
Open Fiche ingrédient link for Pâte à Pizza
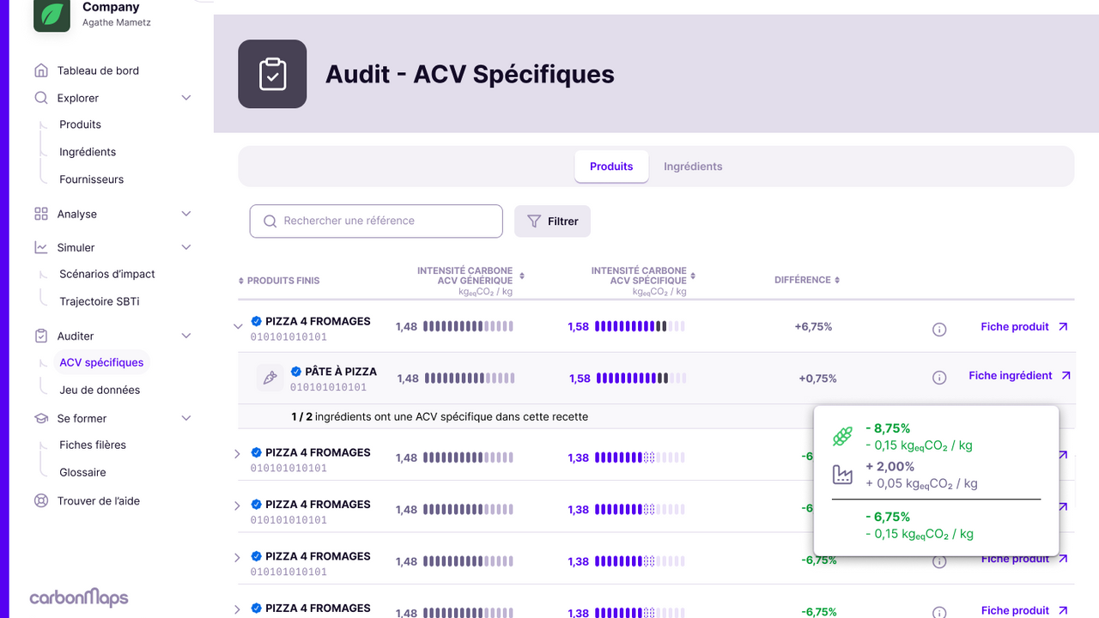pyautogui.click(x=1019, y=375)
